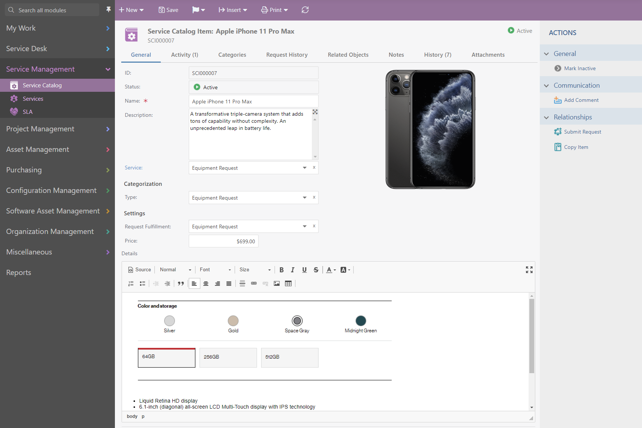Toggle underline formatting

pos(304,270)
